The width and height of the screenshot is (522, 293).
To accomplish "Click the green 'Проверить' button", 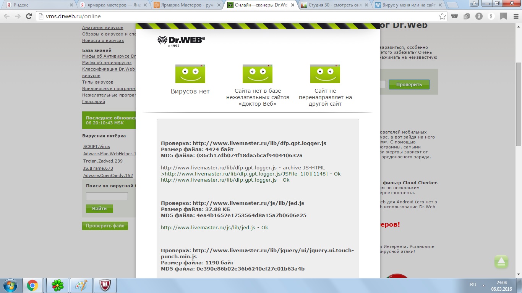I will [x=409, y=84].
